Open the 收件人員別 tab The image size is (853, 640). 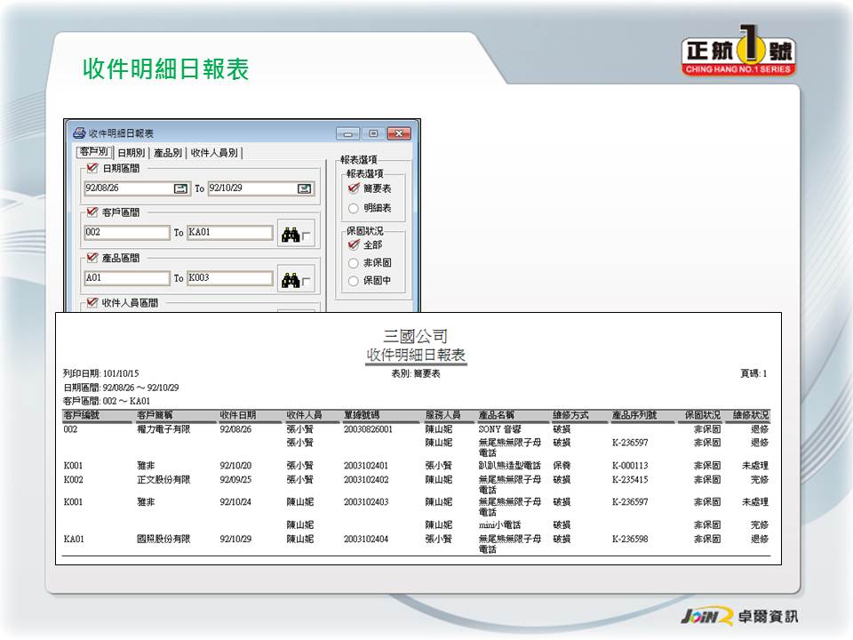214,153
